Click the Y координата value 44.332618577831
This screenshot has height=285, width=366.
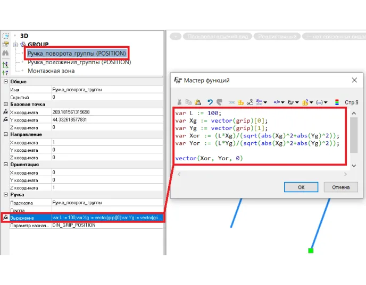pyautogui.click(x=107, y=119)
